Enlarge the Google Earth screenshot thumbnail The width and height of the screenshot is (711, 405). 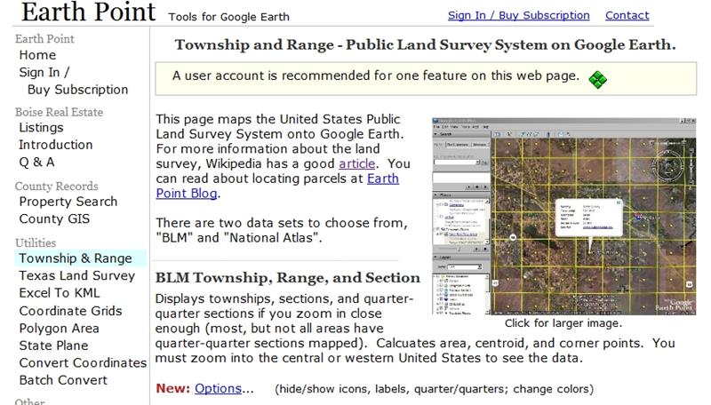564,216
